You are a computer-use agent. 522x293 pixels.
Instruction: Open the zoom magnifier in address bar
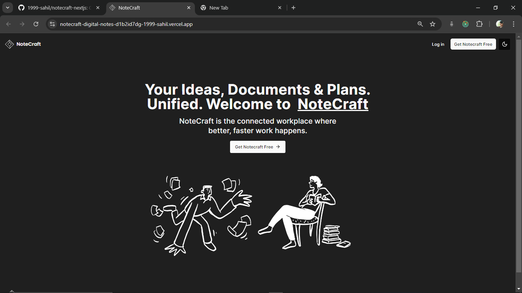click(x=420, y=24)
